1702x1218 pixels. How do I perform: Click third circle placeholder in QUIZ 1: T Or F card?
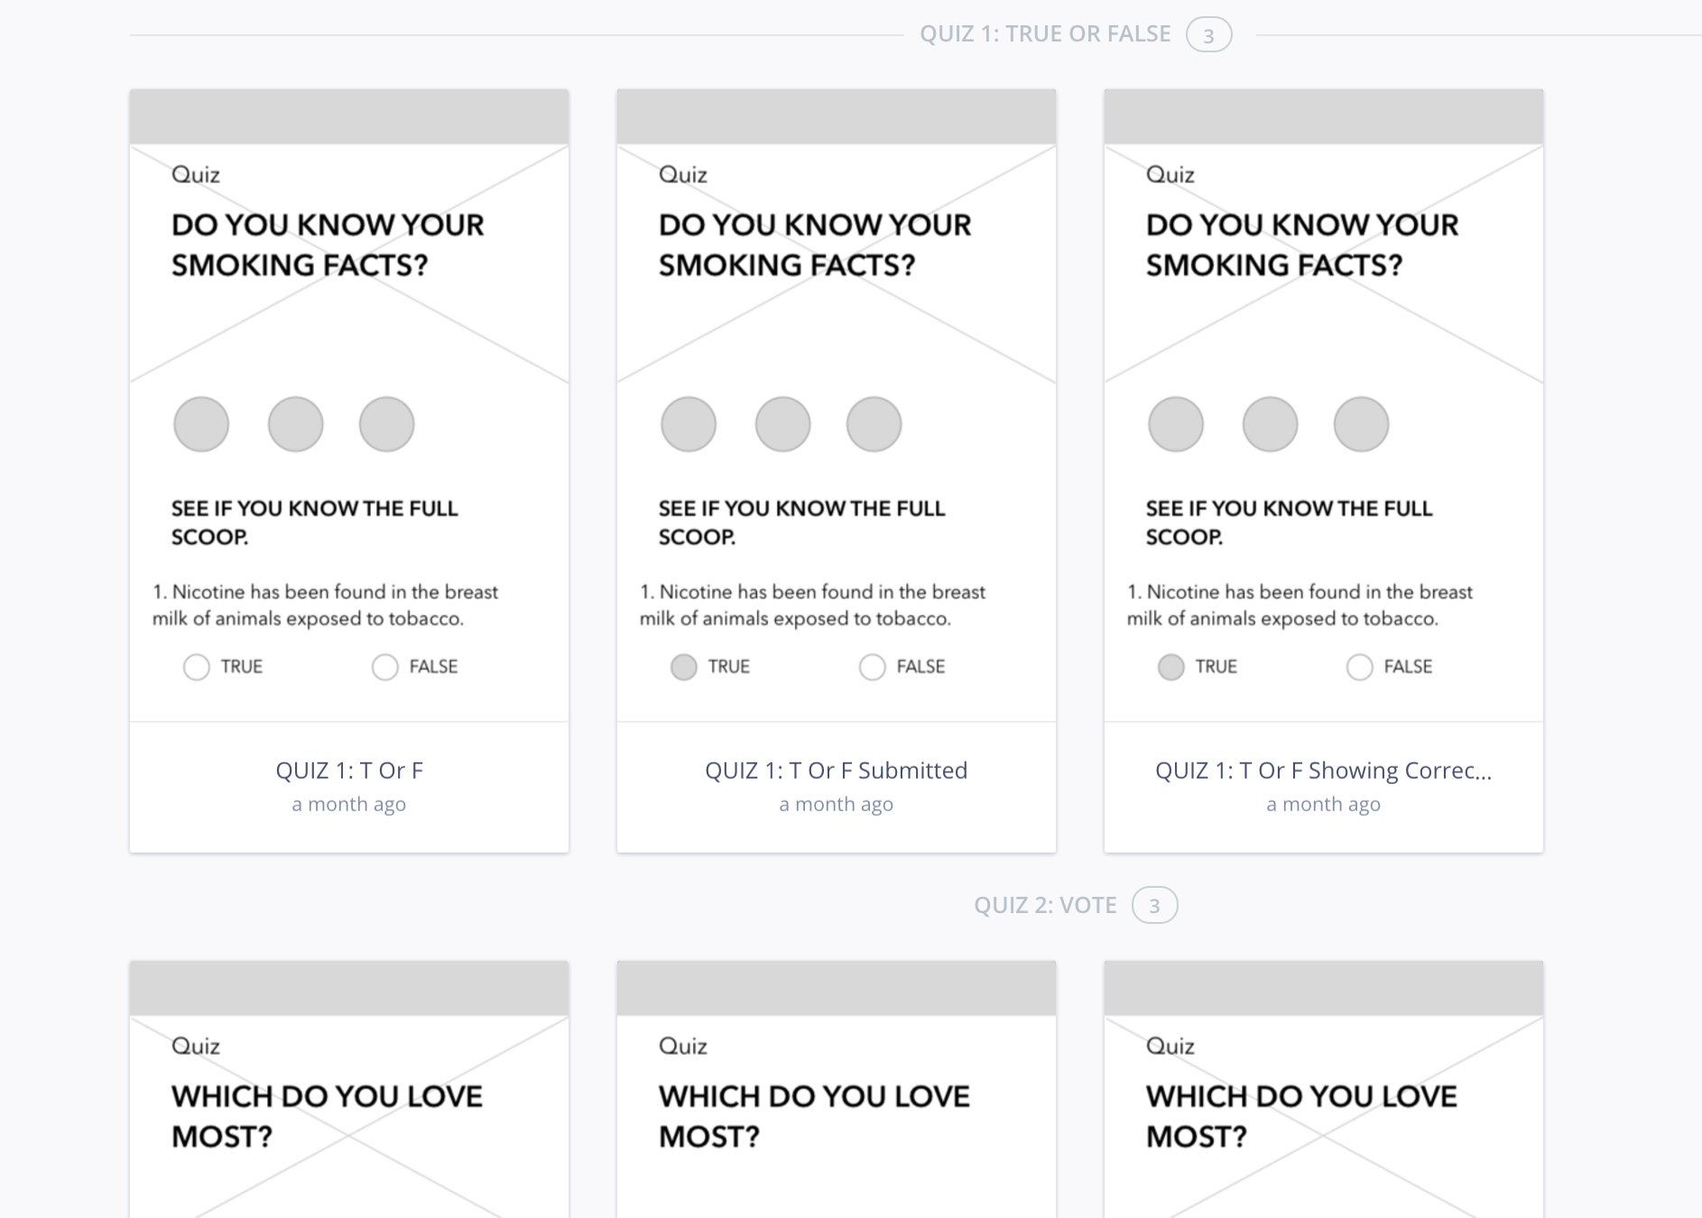tap(386, 424)
